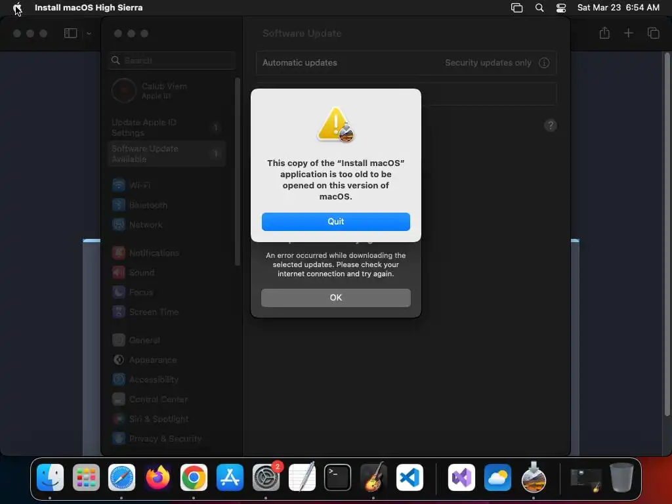
Task: Select Notifications in the settings sidebar
Action: pos(167,253)
